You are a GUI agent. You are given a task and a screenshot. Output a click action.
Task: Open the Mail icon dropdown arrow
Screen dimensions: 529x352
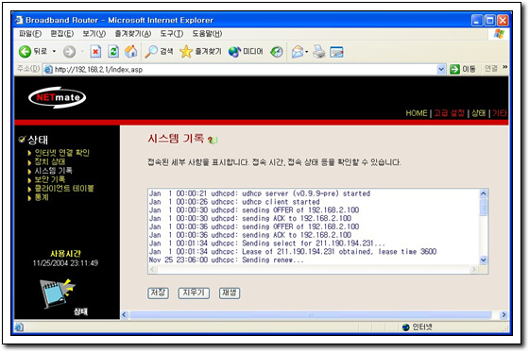click(306, 52)
